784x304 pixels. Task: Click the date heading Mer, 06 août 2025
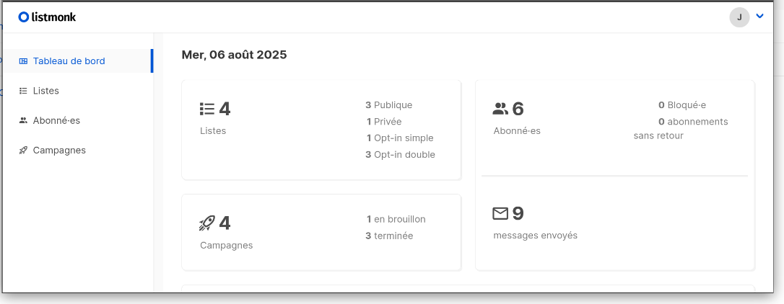click(x=234, y=55)
